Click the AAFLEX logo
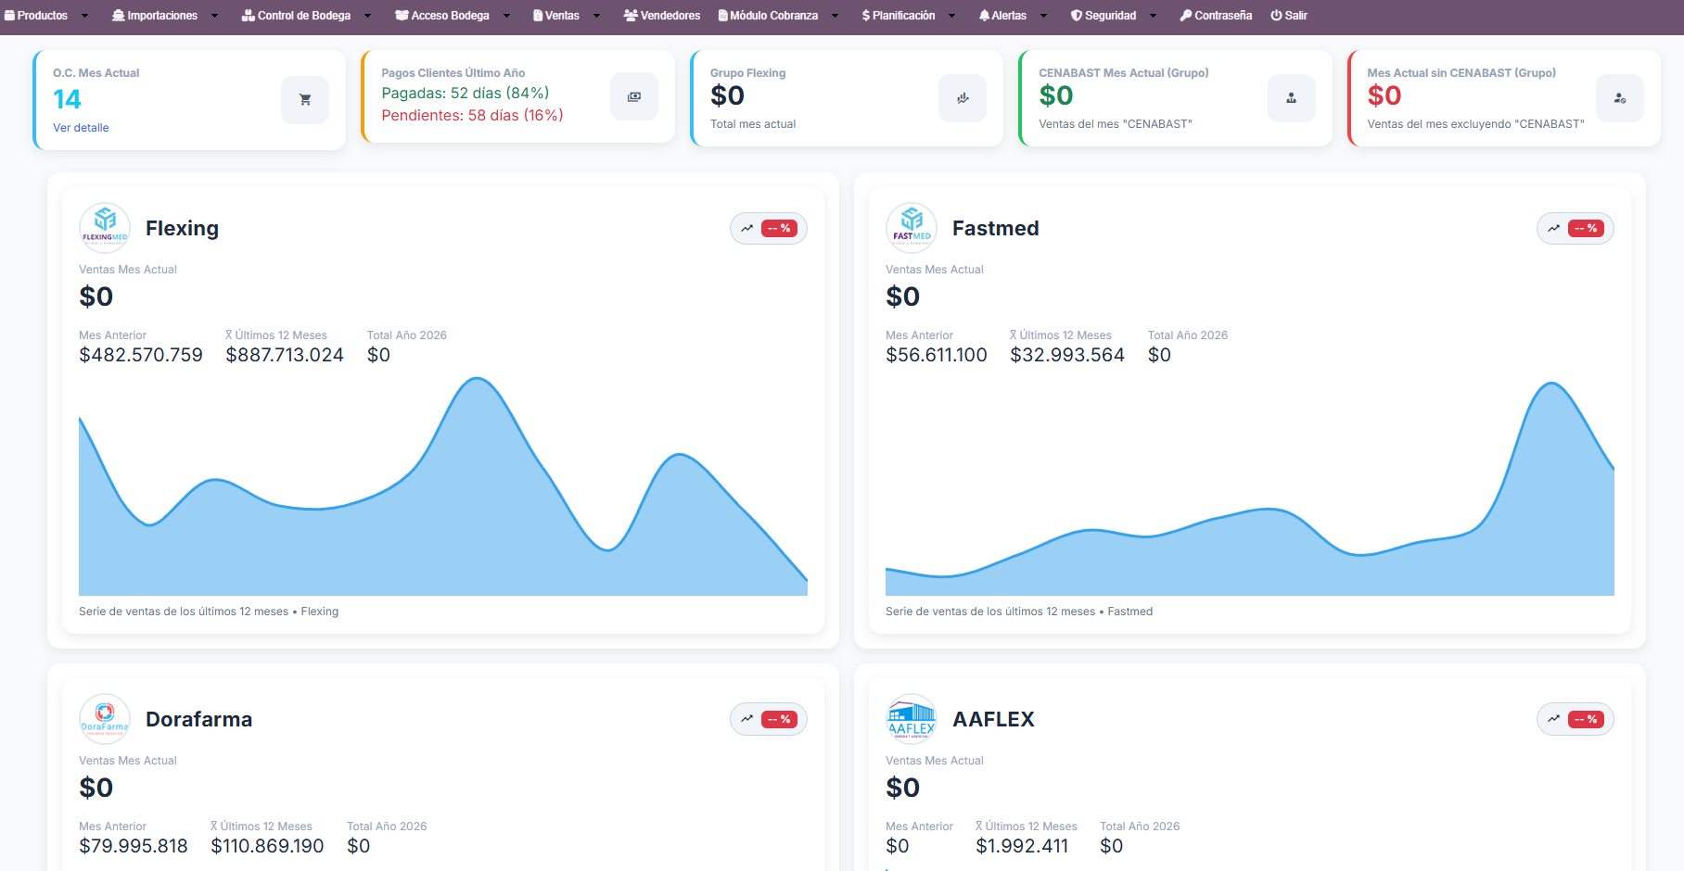 [x=912, y=719]
